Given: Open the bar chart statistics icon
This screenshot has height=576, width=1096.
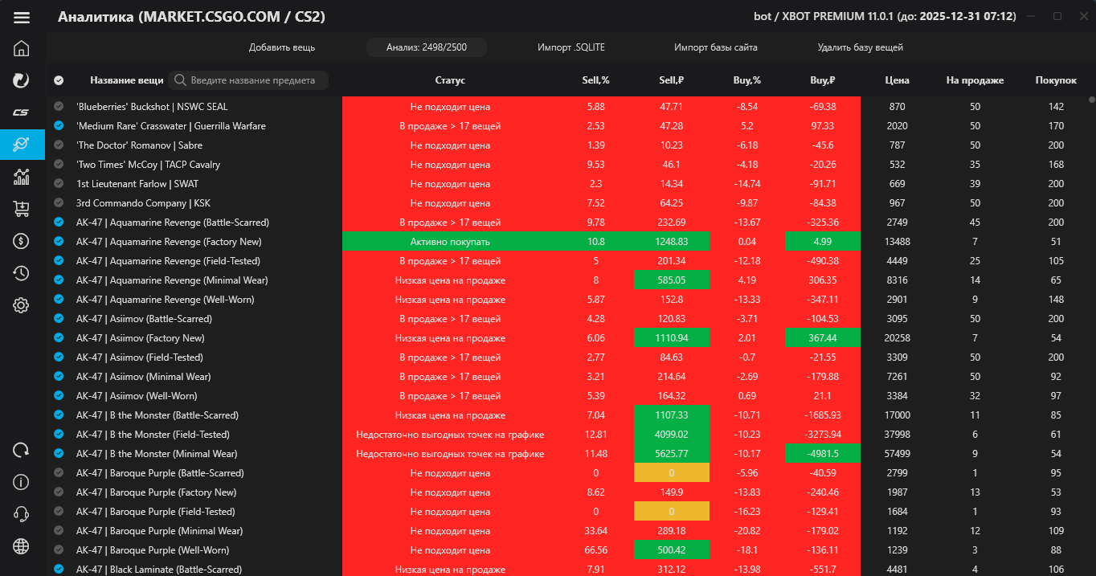Looking at the screenshot, I should tap(22, 177).
